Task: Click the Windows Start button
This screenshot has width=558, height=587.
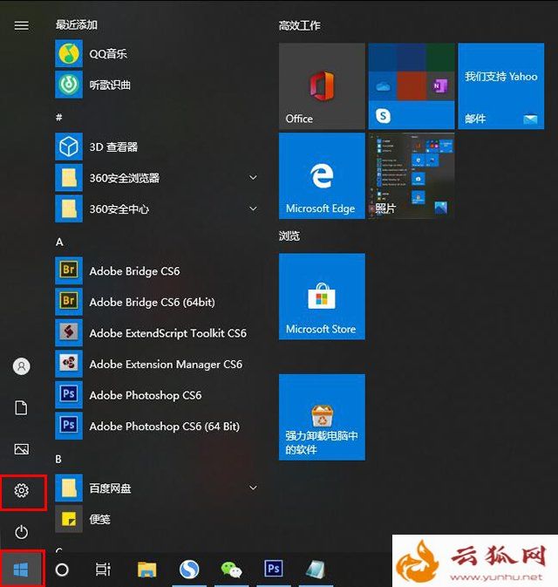Action: pos(21,570)
